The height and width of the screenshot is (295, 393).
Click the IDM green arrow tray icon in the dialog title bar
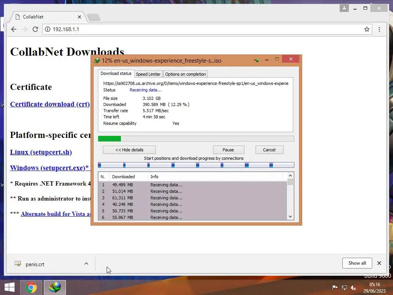coord(256,60)
